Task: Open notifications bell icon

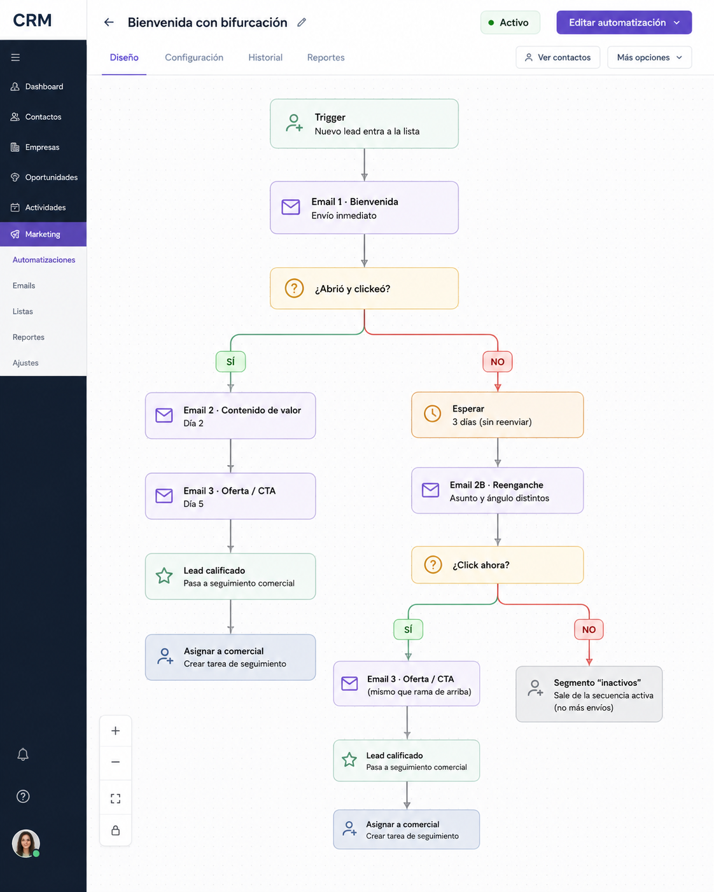Action: coord(23,755)
